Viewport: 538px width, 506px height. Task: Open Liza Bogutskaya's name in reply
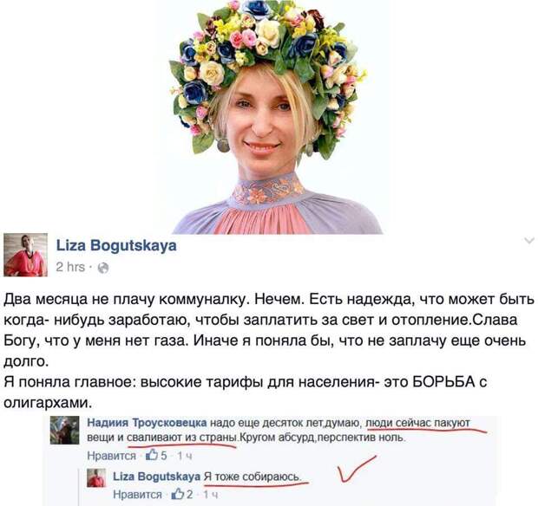pos(156,477)
